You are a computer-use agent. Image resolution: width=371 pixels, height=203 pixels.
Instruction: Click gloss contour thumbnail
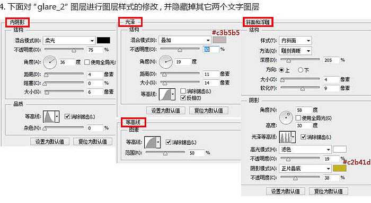(285, 137)
